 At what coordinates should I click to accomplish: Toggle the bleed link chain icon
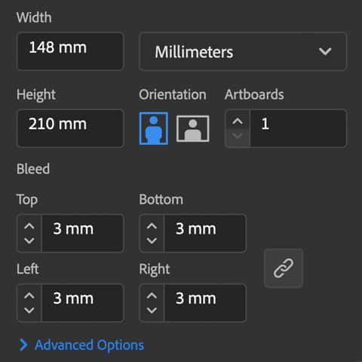(284, 268)
